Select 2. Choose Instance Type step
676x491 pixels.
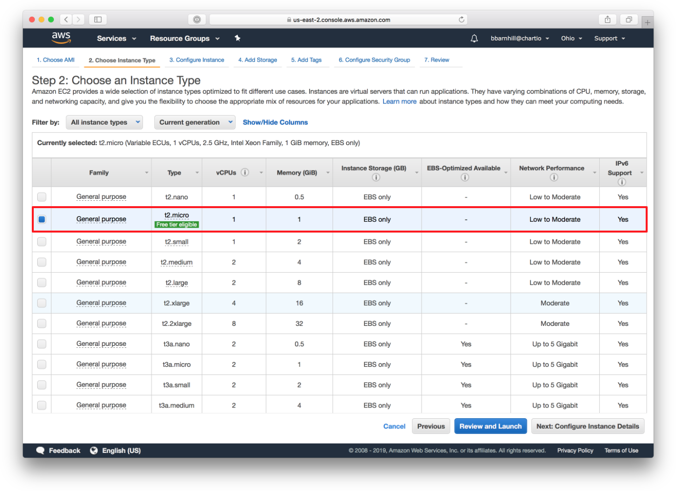(122, 61)
